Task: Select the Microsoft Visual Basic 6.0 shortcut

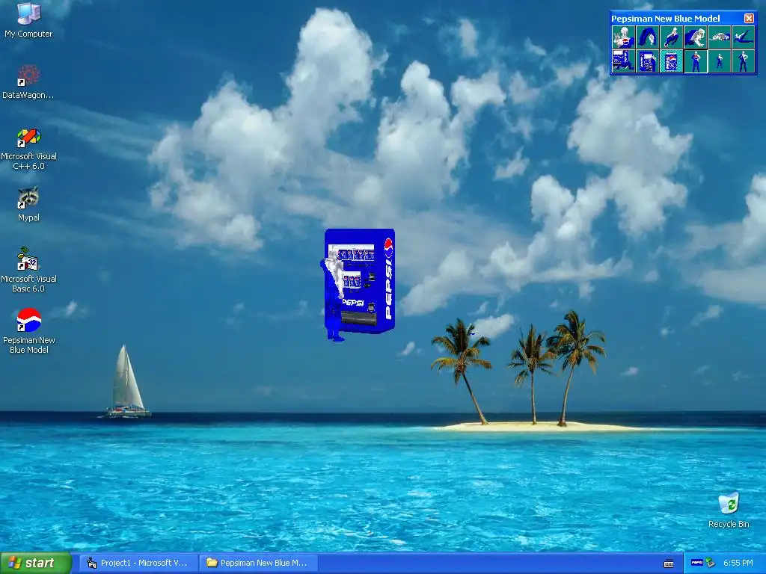Action: [28, 270]
